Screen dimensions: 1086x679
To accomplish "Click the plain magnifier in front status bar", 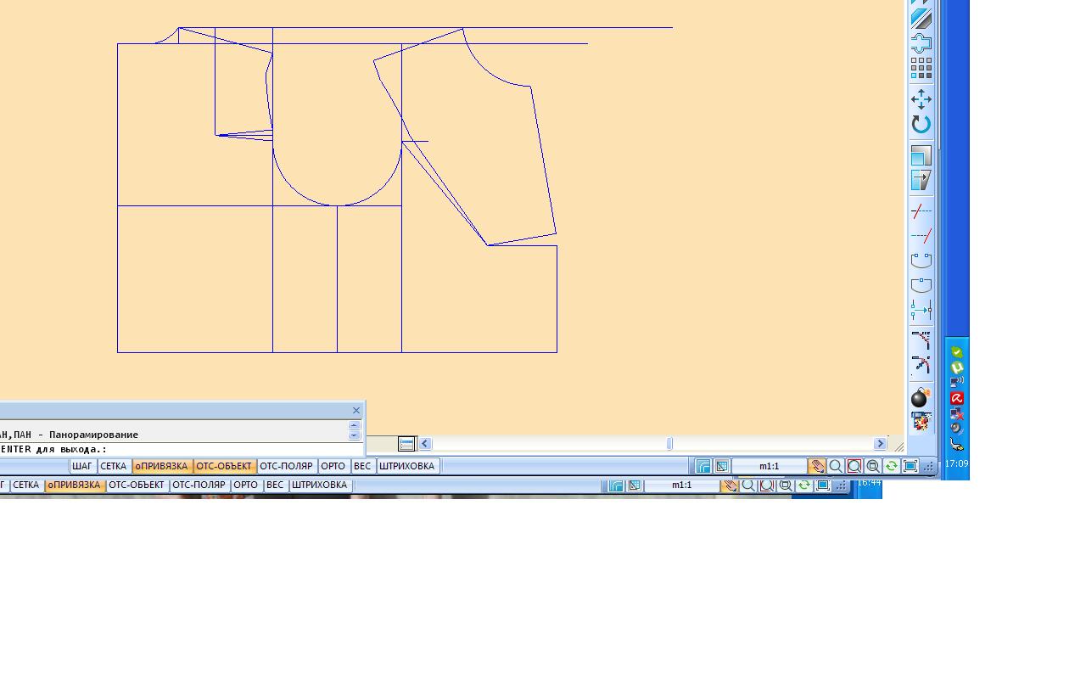I will 836,466.
